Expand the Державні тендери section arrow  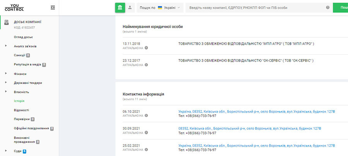click(x=6, y=83)
